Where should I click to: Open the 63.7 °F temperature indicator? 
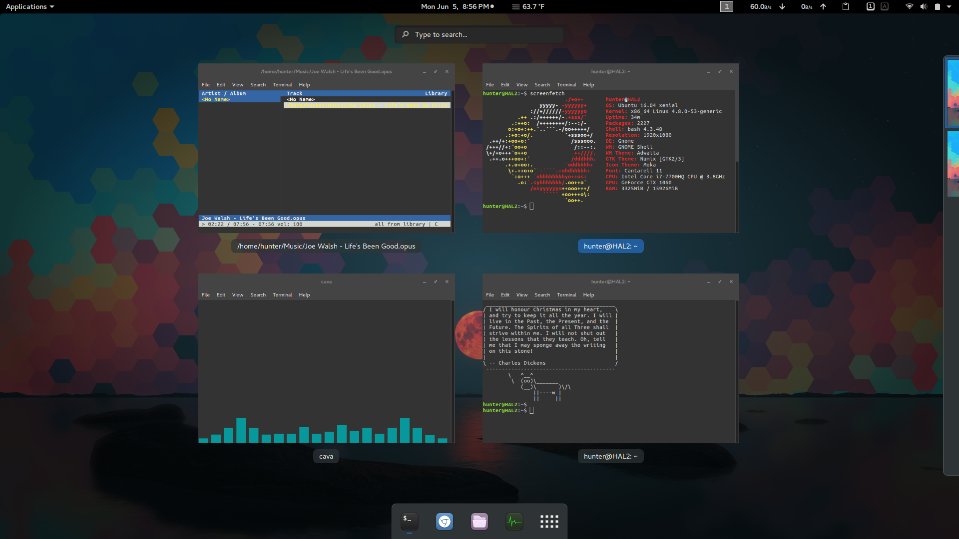[x=528, y=6]
